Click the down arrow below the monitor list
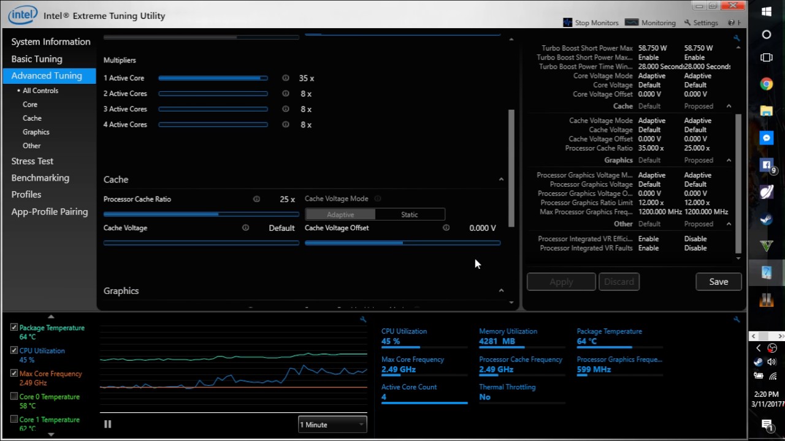The image size is (785, 441). pyautogui.click(x=51, y=434)
